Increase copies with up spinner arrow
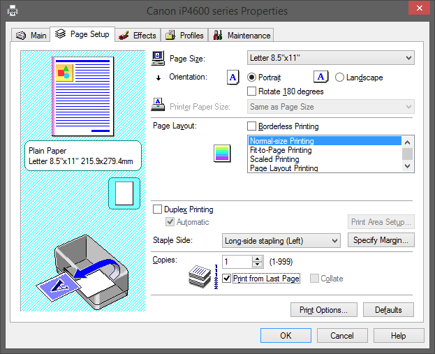The image size is (435, 354). tap(258, 258)
